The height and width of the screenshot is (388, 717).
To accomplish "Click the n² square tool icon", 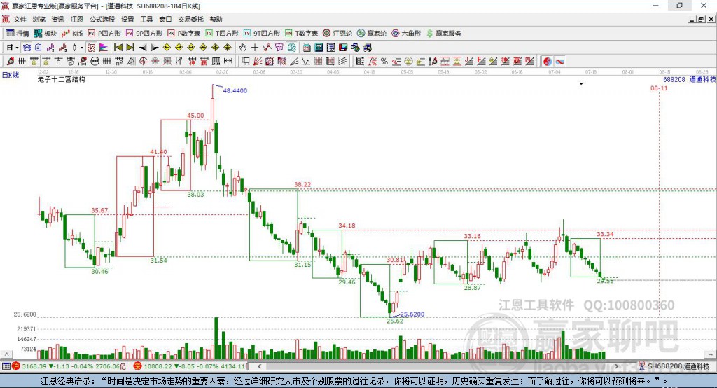I will tap(119, 61).
